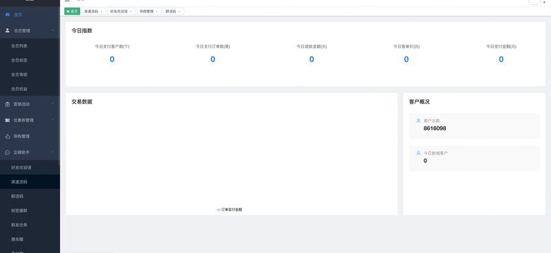Expand the 优惠券管理 menu chevron
Viewport: 551px width, 253px height.
point(52,120)
